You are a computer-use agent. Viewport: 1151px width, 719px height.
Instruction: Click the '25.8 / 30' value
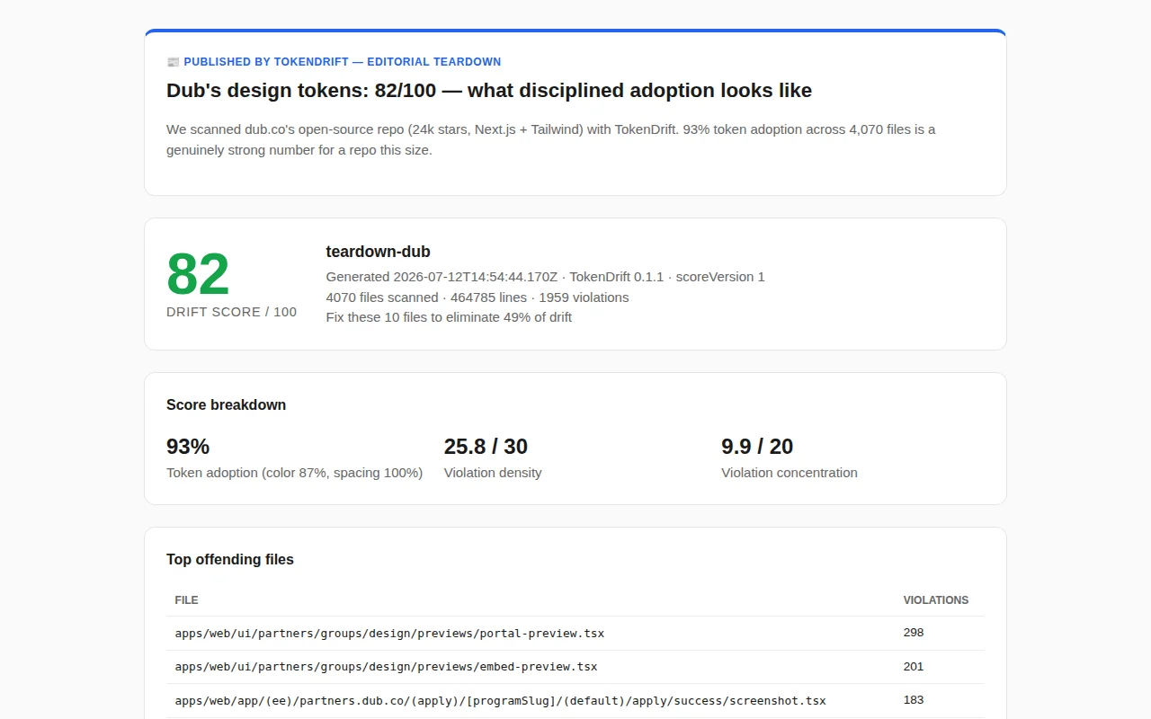pos(486,447)
